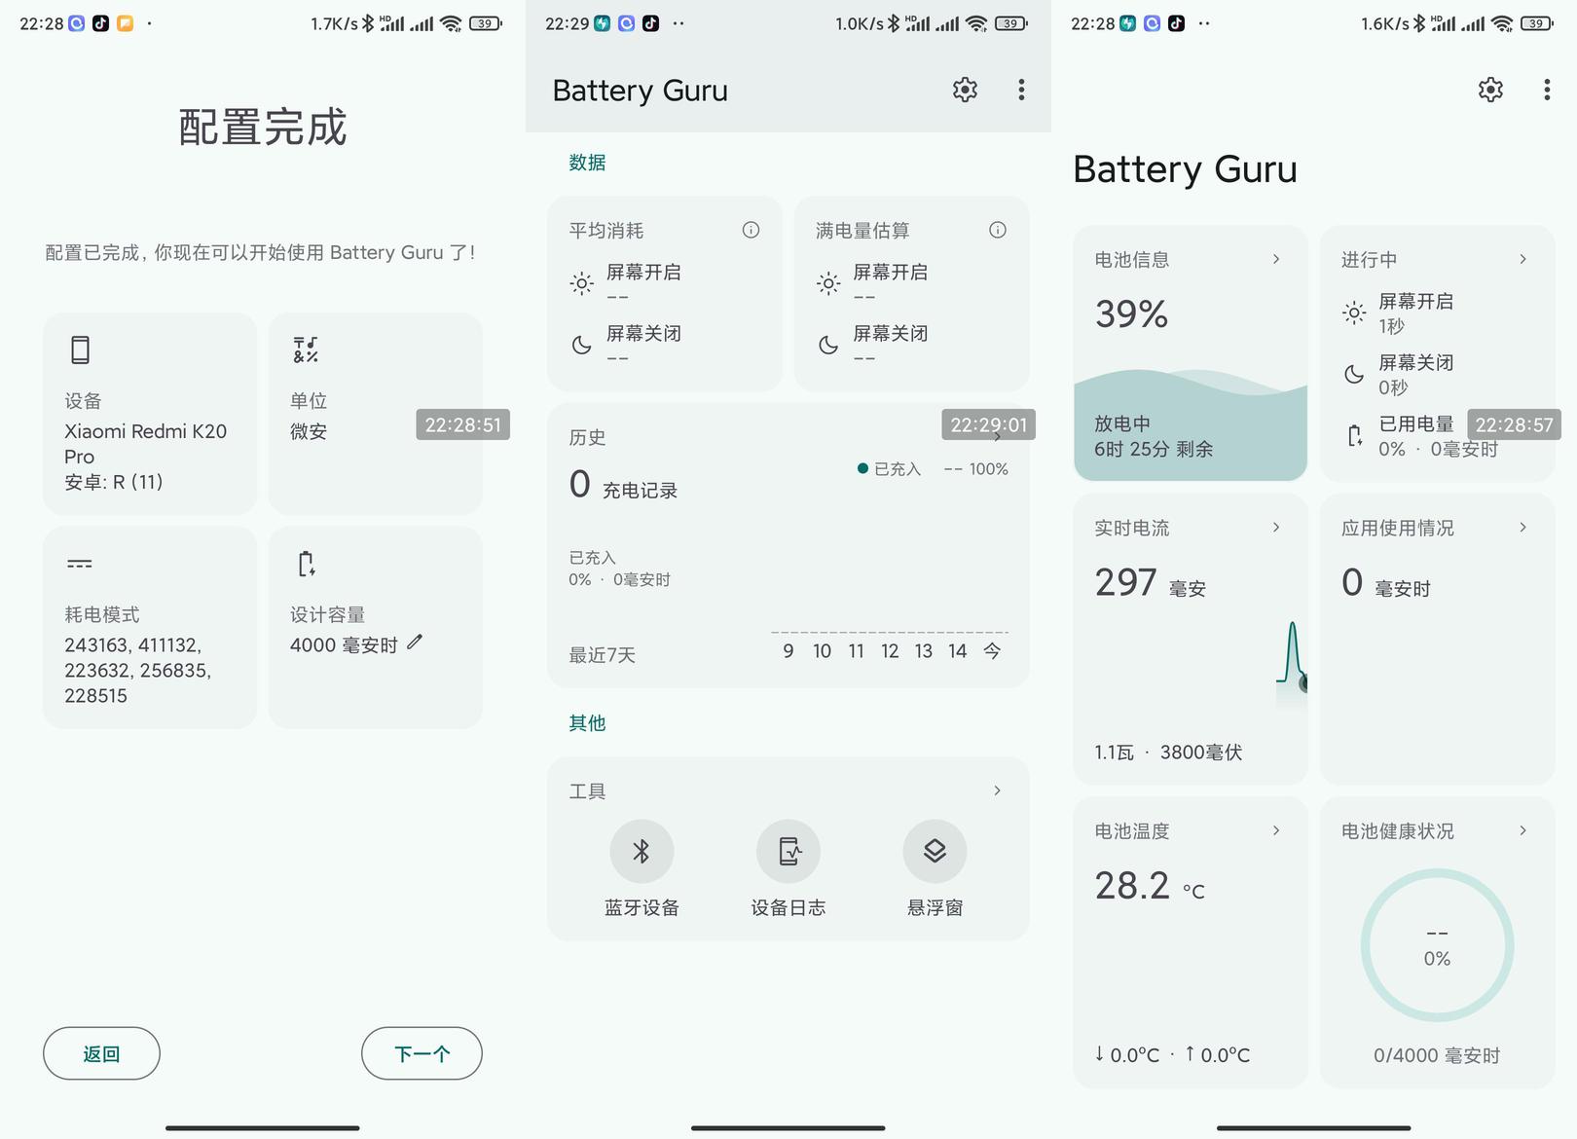
Task: Tap the info icon on 平均消耗 card
Action: tap(751, 231)
